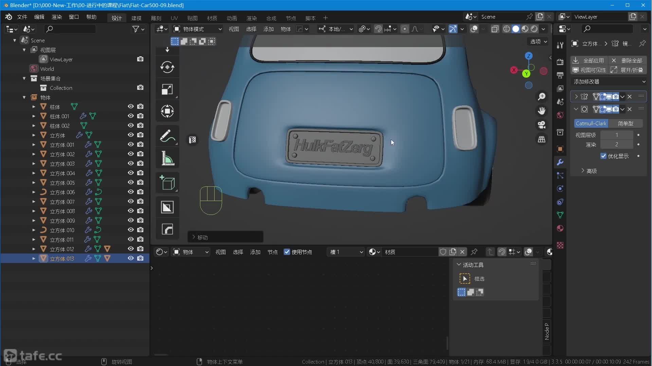Image resolution: width=652 pixels, height=366 pixels.
Task: Select 简单型 subdivision type
Action: (x=625, y=123)
